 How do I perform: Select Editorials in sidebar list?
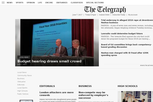click(x=21, y=85)
